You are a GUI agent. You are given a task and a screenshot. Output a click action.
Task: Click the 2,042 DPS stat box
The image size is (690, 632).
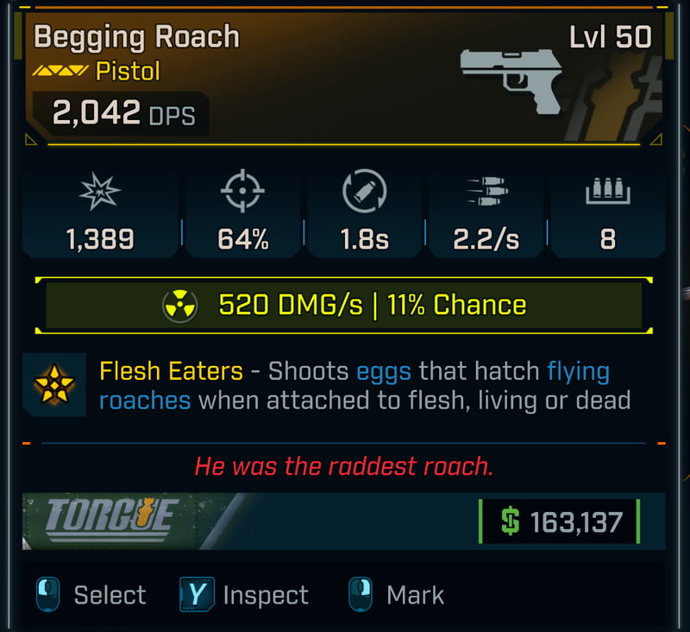point(121,113)
